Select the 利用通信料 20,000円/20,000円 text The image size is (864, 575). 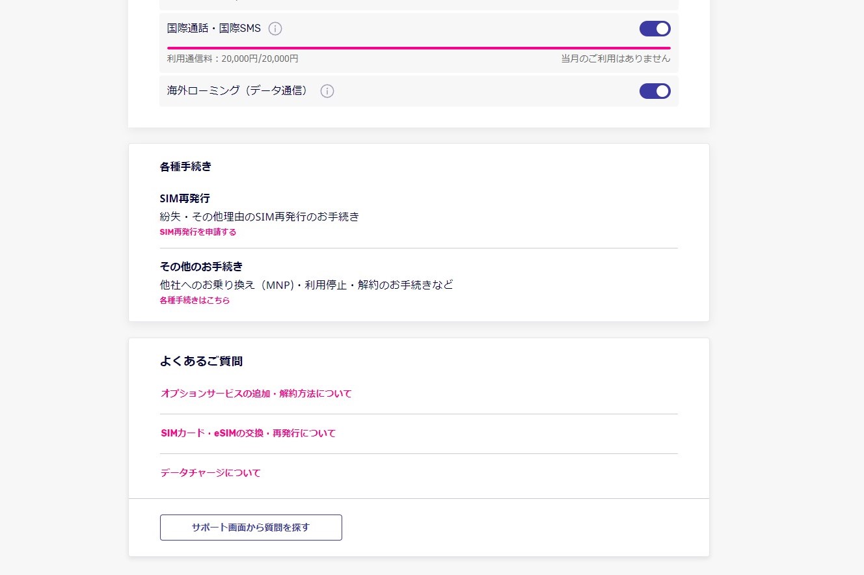232,59
